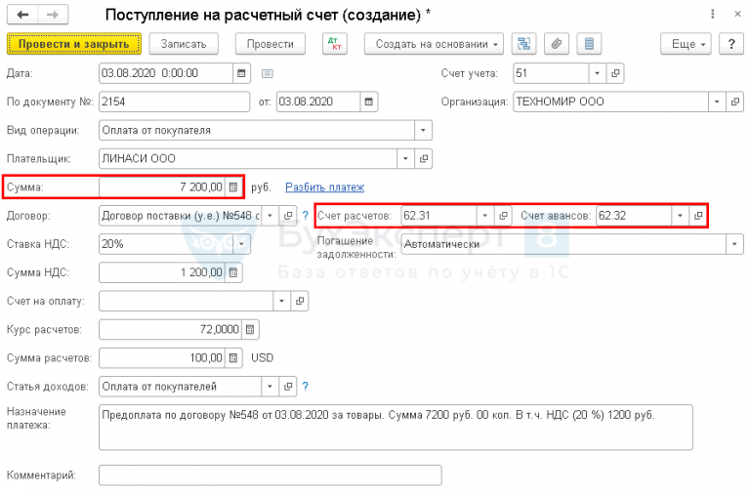Expand Организация dropdown
Image resolution: width=750 pixels, height=494 pixels.
coord(717,102)
